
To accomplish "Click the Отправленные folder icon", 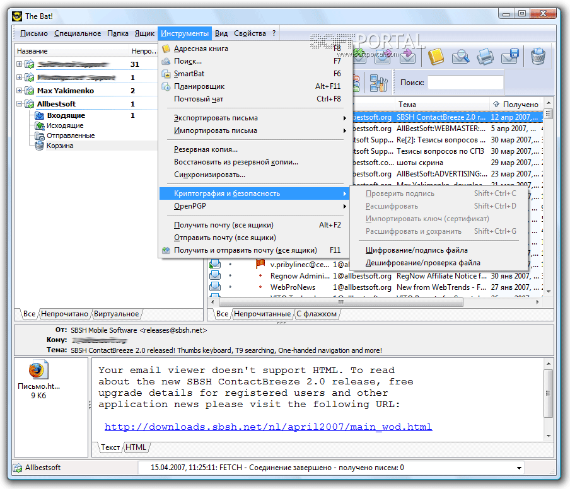I will pos(39,136).
